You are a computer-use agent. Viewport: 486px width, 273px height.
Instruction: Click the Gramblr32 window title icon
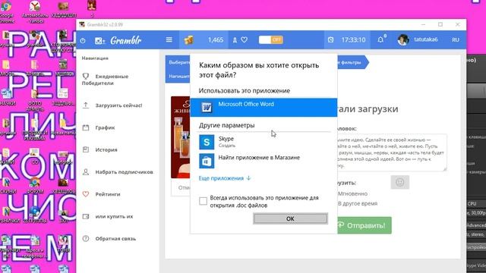coord(82,24)
